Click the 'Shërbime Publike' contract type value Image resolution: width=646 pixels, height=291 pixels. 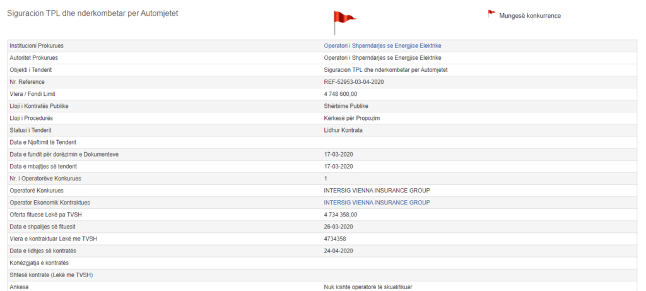click(x=346, y=106)
